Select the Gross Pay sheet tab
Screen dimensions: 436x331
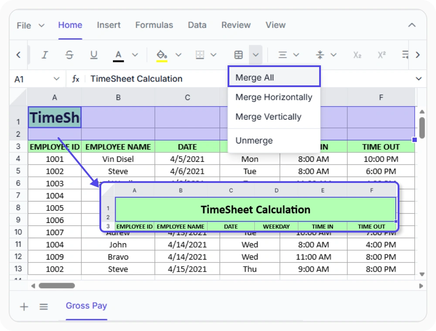[x=86, y=306]
